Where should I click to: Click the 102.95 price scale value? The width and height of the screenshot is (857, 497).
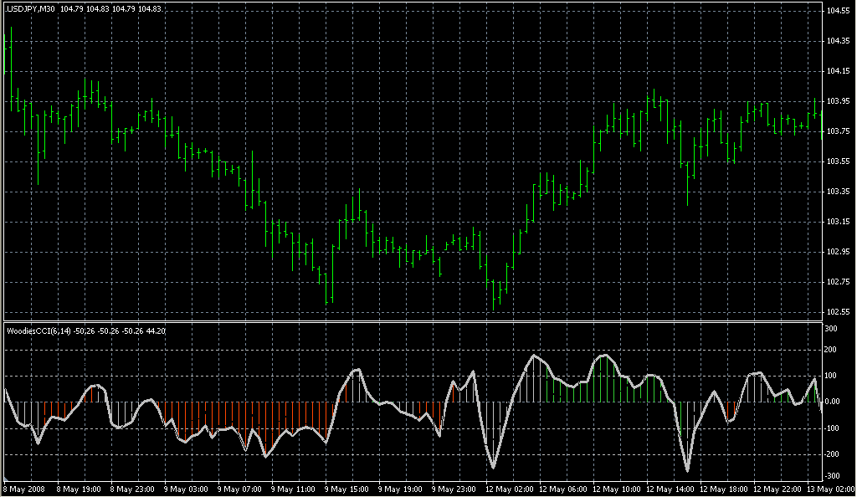(x=837, y=252)
